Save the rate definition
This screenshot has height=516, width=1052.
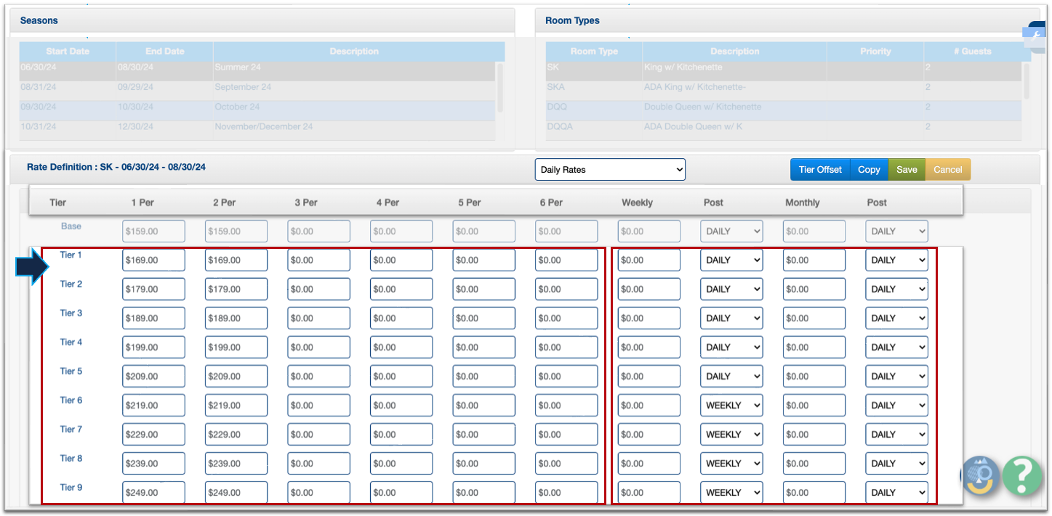tap(907, 170)
